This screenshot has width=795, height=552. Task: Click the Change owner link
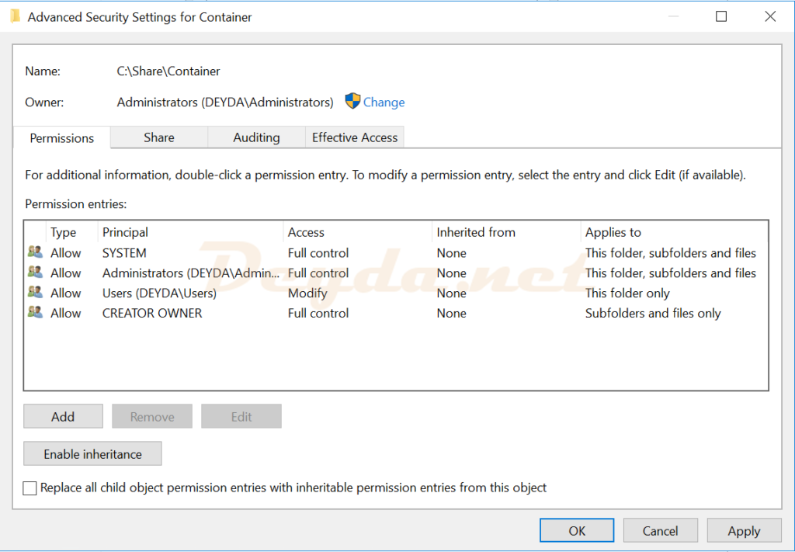pyautogui.click(x=384, y=102)
